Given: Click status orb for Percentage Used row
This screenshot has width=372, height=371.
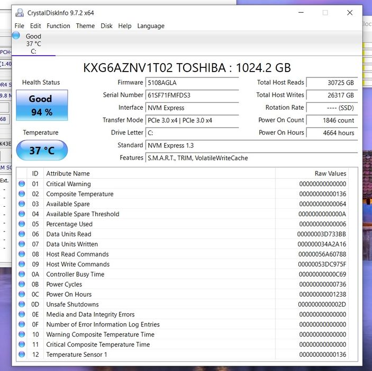Looking at the screenshot, I should click(22, 224).
